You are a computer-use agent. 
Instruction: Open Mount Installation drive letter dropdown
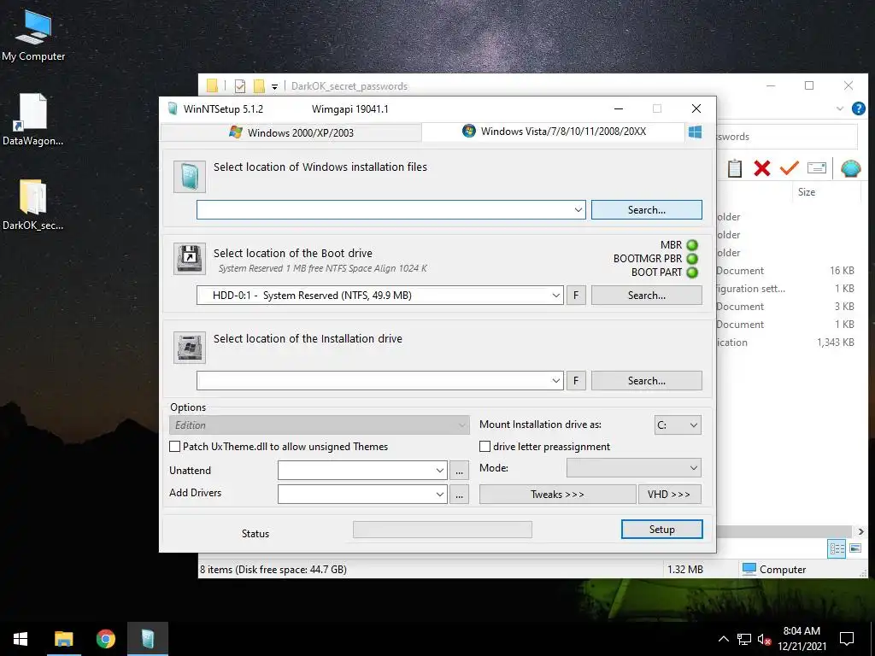click(x=678, y=425)
